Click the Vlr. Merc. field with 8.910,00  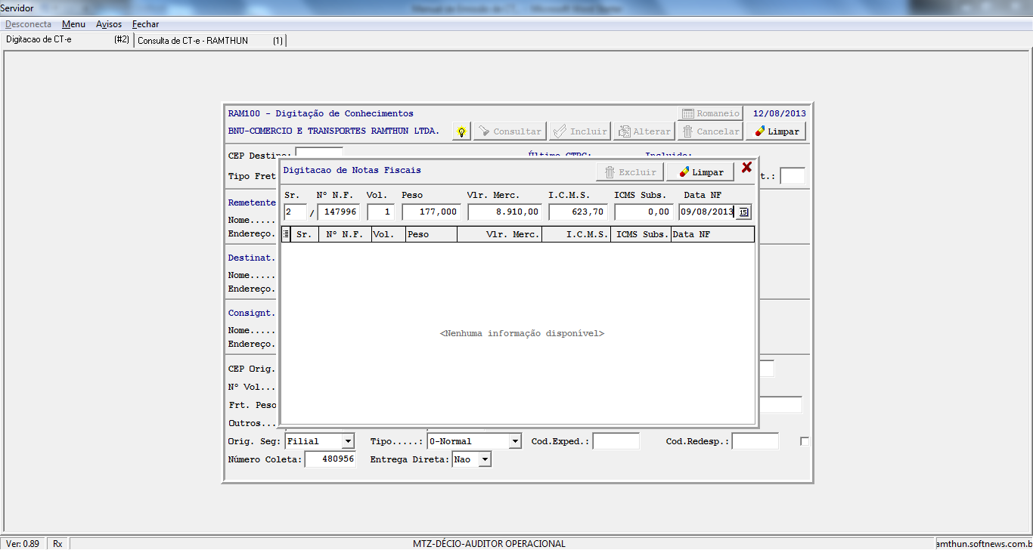tap(505, 212)
